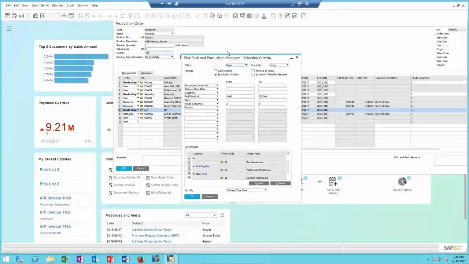Tick the Inventory Transfer Requests checkbox
469x264 pixels.
point(253,74)
